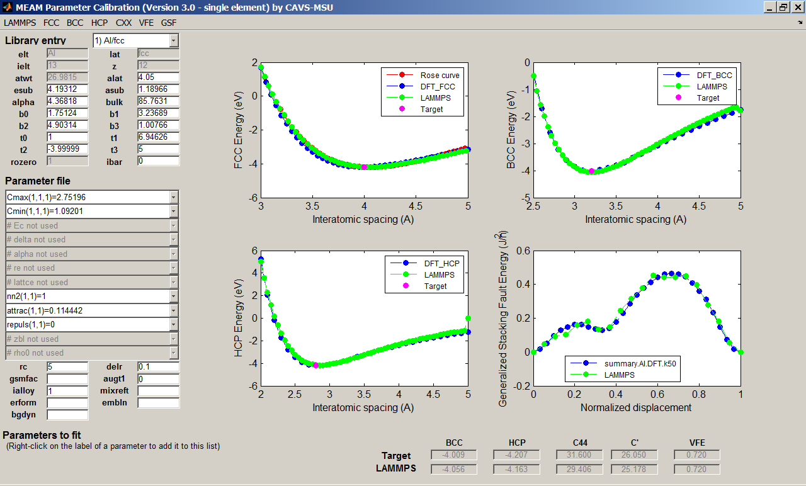Open the LAMMPS menu
Image resolution: width=806 pixels, height=486 pixels.
(x=20, y=23)
